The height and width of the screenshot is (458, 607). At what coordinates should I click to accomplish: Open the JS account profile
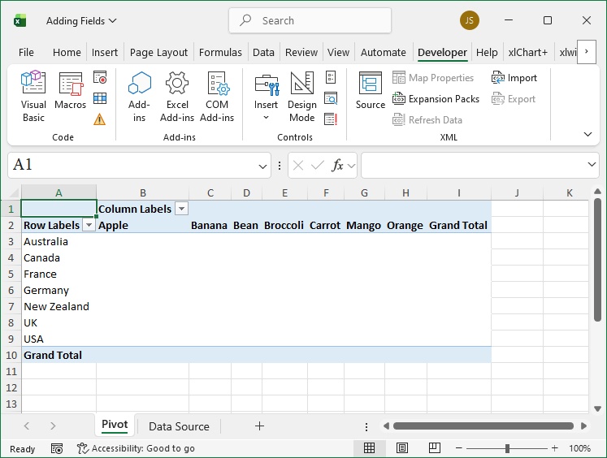[x=469, y=20]
